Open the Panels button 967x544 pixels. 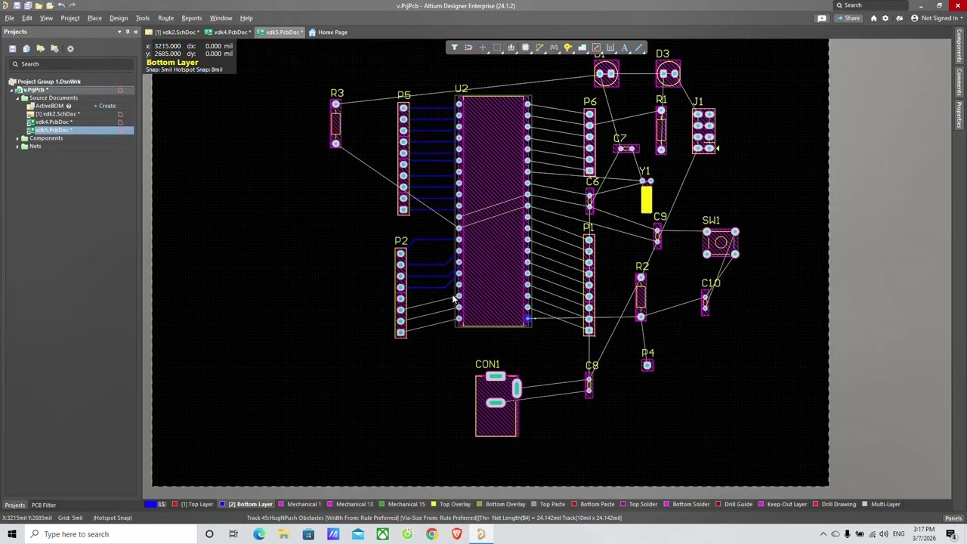(953, 518)
